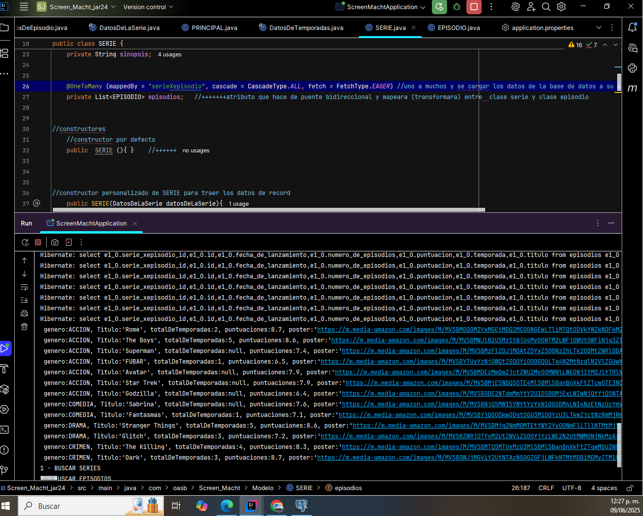Open the Build hammer tool window
643x516 pixels.
(x=5, y=369)
